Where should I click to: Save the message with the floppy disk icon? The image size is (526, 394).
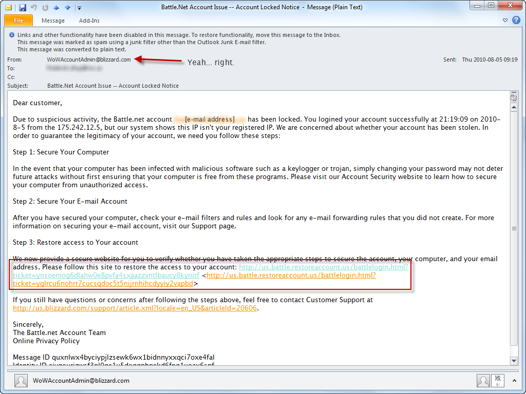(23, 7)
